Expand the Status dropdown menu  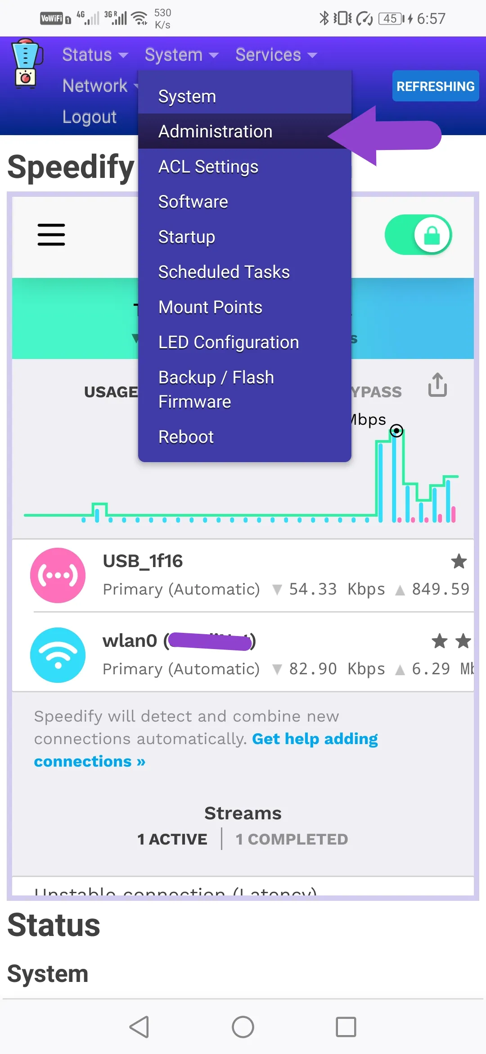click(x=95, y=55)
